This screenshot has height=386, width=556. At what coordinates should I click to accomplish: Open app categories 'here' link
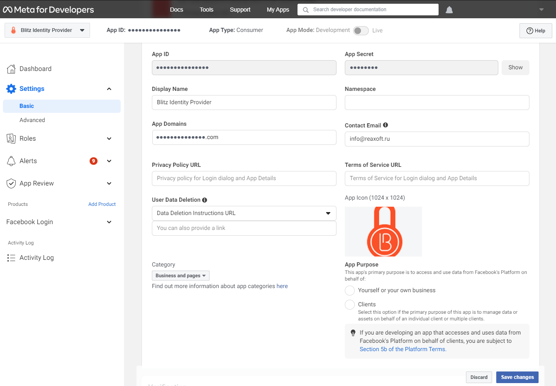[282, 286]
